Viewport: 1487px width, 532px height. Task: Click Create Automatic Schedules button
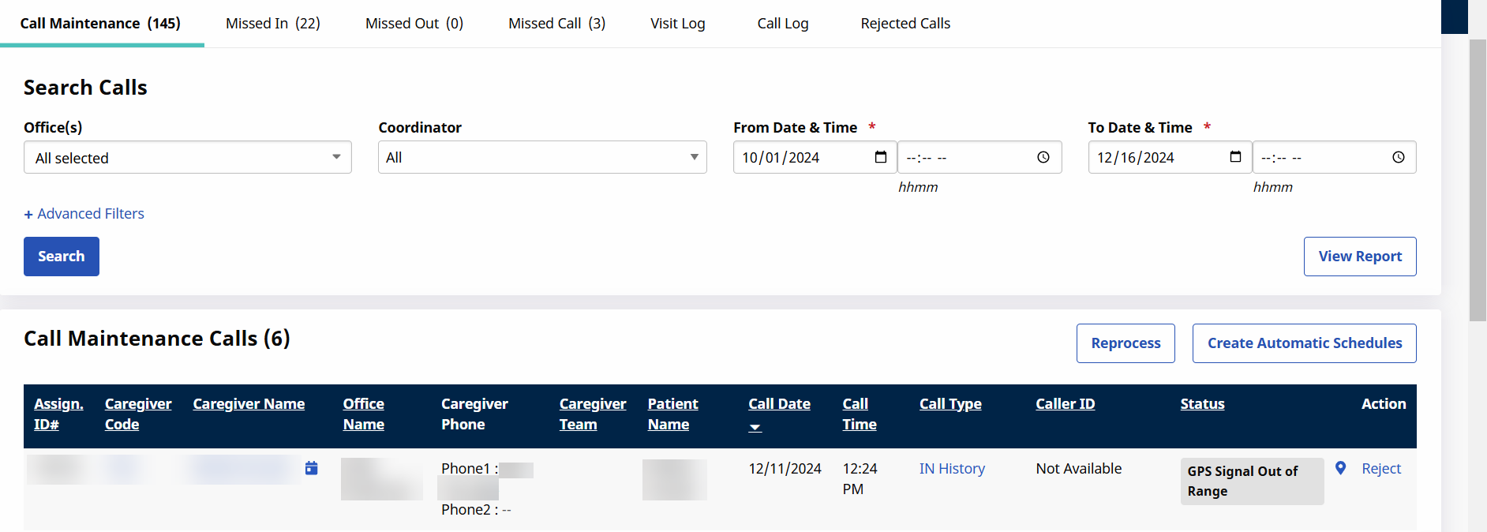(x=1305, y=343)
